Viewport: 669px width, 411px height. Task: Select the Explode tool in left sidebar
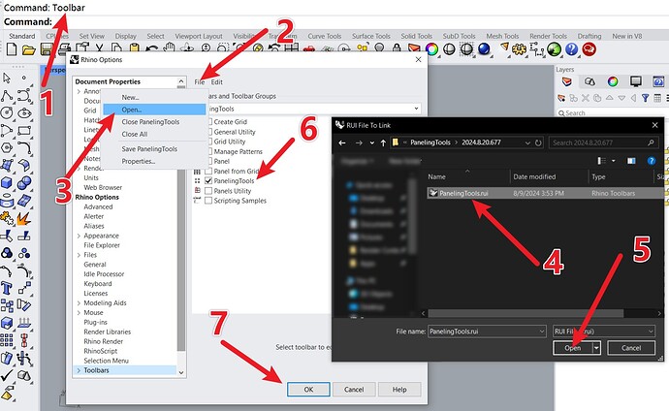click(24, 218)
